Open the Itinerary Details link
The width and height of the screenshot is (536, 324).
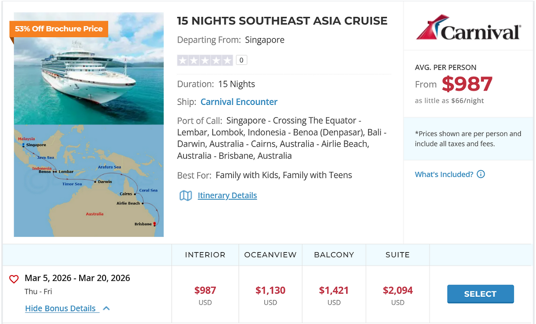(227, 196)
